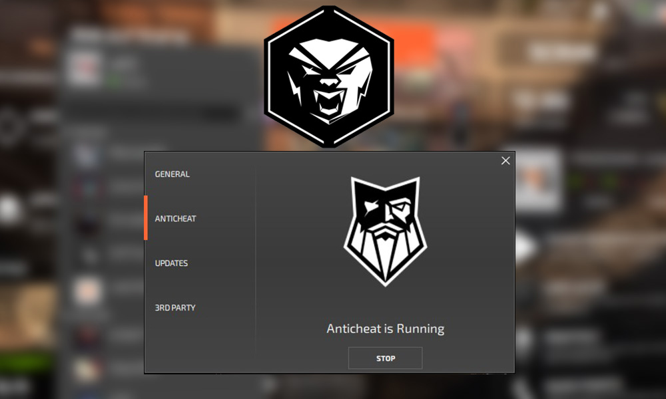Click the blurred profile avatar at top left

click(85, 68)
